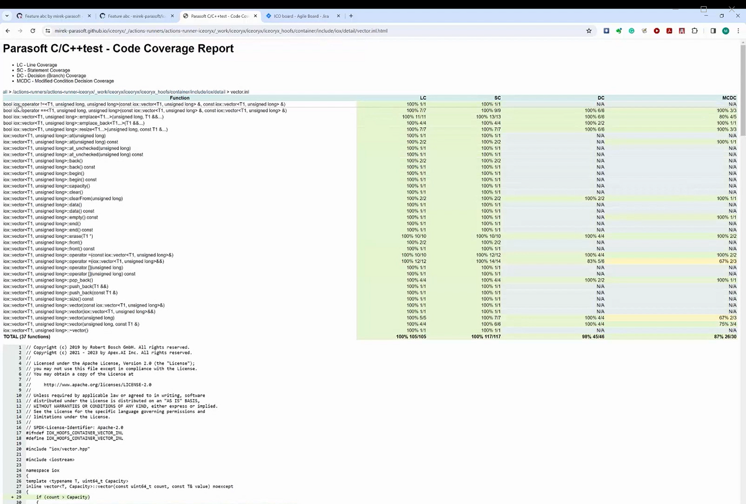This screenshot has height=504, width=746.
Task: Select the bool iox::operator == function row
Action: coord(370,110)
